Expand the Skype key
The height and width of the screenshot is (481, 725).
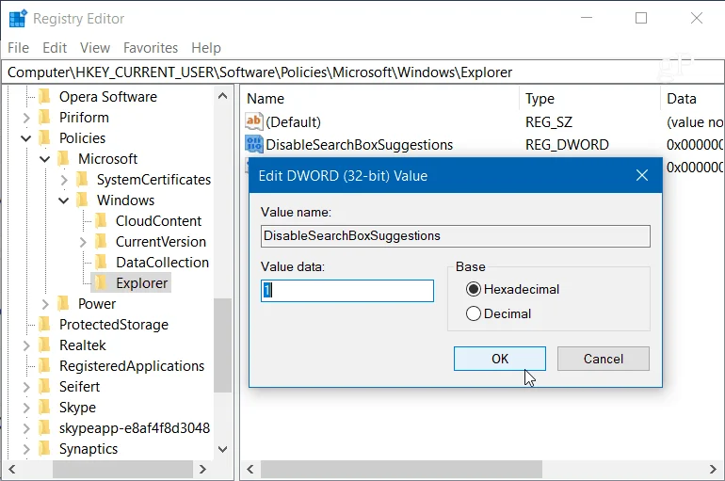tap(26, 408)
